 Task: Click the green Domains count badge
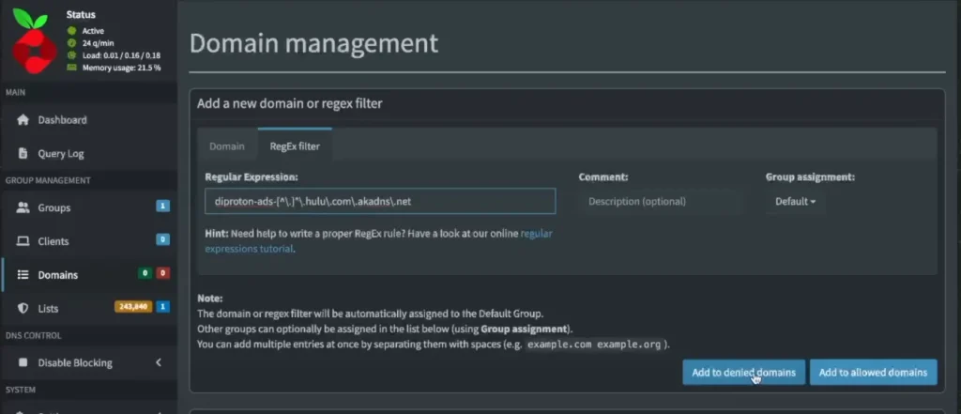[x=145, y=274]
